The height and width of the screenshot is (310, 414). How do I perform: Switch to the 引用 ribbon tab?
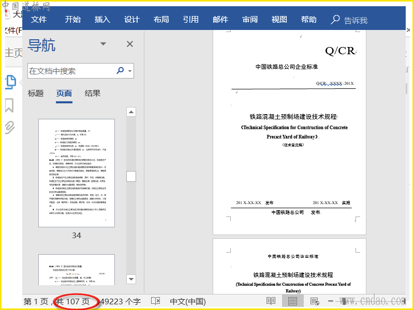click(191, 20)
